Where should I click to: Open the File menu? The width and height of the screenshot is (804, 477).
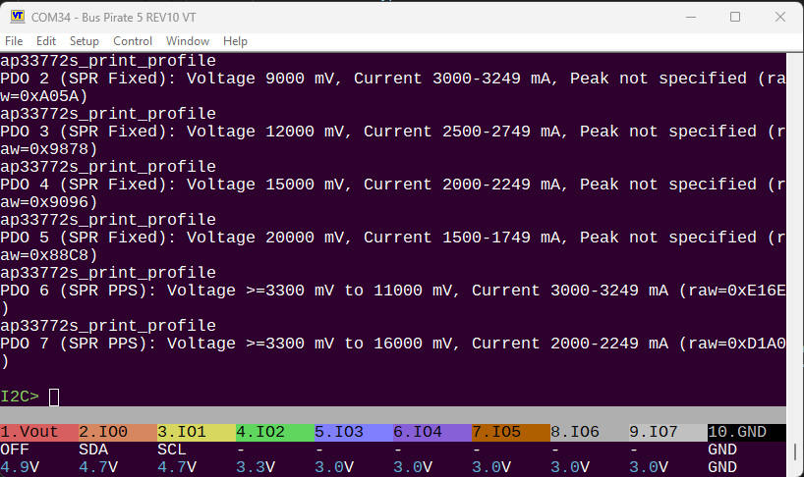[x=14, y=41]
